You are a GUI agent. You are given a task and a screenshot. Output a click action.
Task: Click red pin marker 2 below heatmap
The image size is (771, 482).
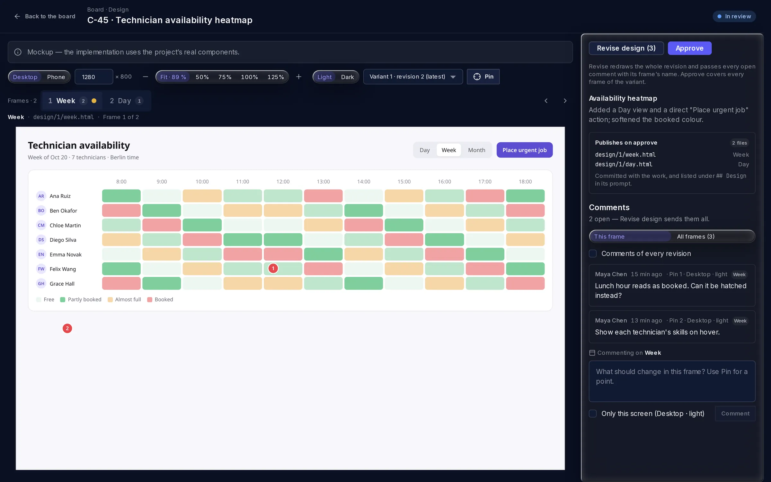pos(67,328)
